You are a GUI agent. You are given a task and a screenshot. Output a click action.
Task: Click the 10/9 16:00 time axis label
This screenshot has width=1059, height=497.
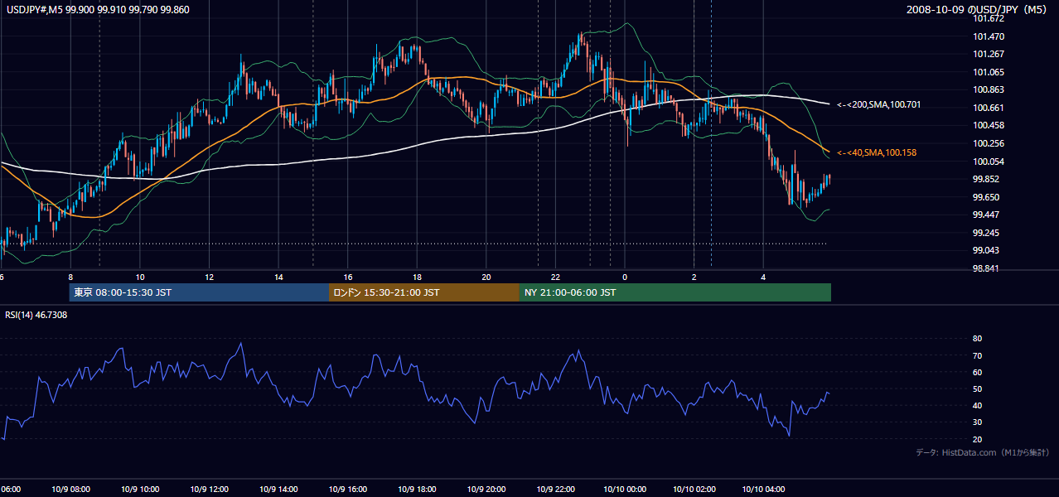(348, 490)
